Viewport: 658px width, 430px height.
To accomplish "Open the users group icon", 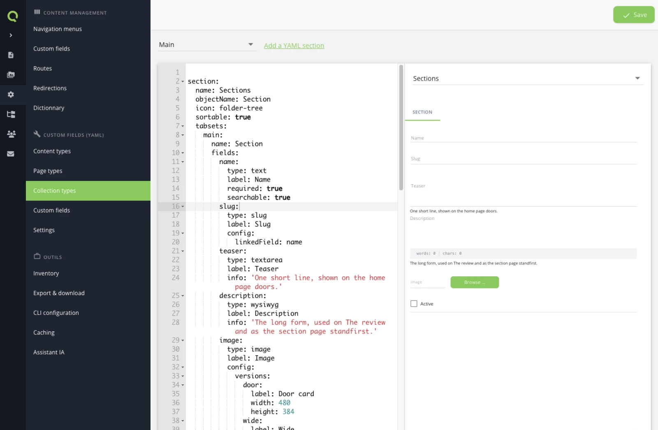I will point(11,134).
